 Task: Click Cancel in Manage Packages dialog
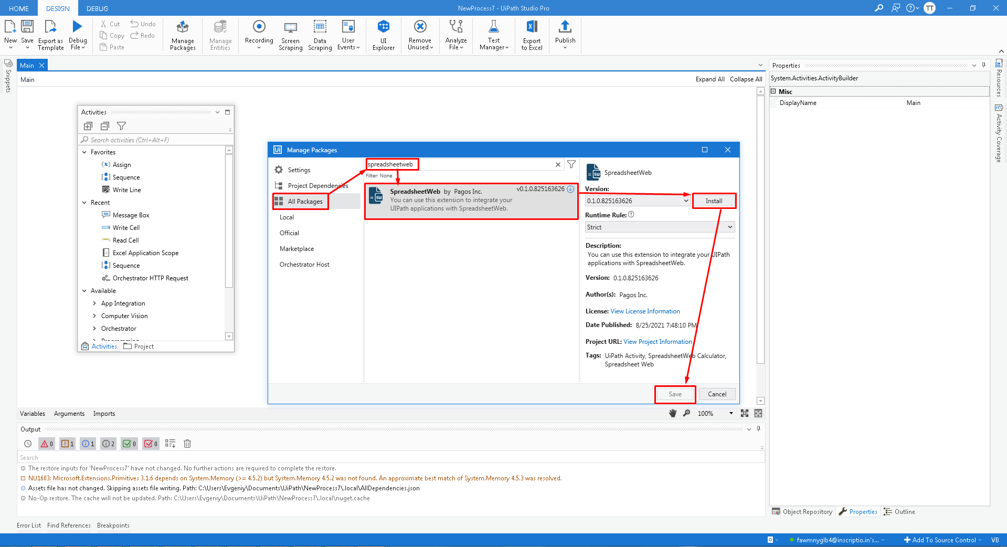point(717,394)
